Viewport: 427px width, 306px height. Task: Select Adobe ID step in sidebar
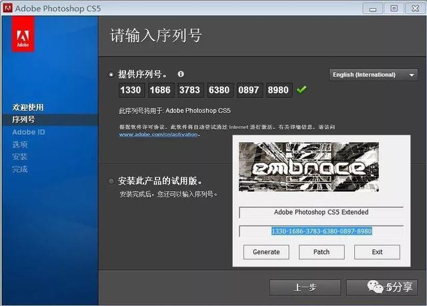tap(29, 132)
